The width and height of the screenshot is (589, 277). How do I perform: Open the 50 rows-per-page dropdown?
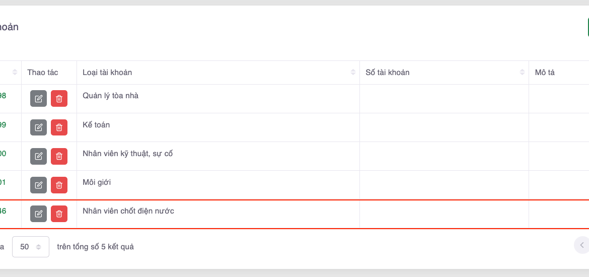tap(30, 247)
